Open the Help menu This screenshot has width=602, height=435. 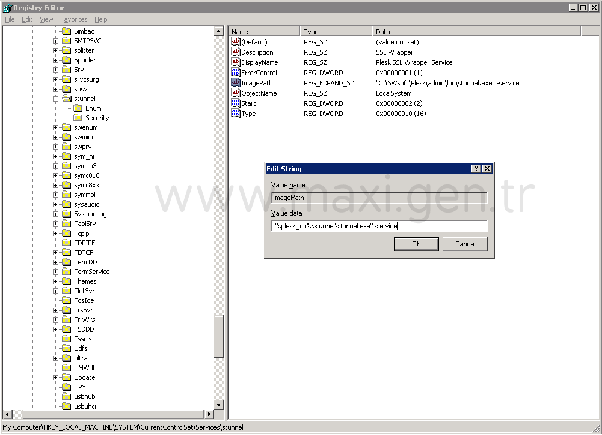pyautogui.click(x=100, y=19)
